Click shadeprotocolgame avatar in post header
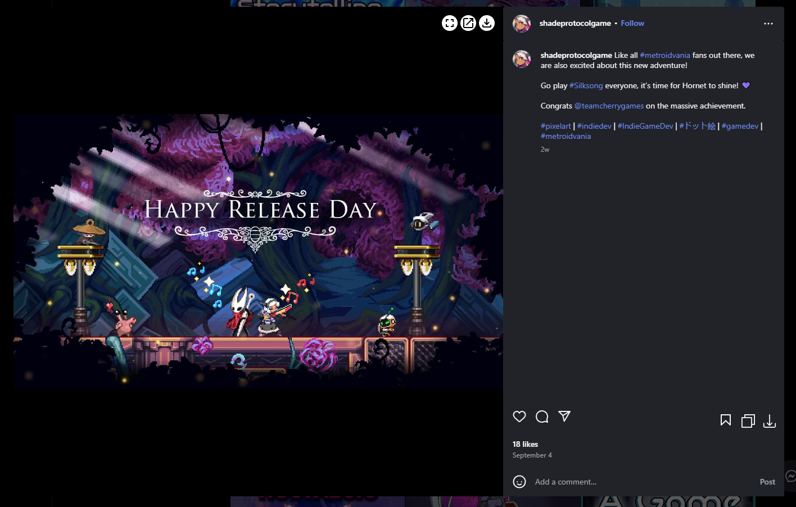The height and width of the screenshot is (507, 796). pyautogui.click(x=522, y=24)
